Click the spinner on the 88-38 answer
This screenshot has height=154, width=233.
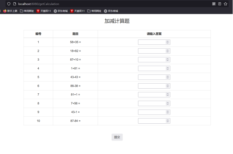(168, 86)
